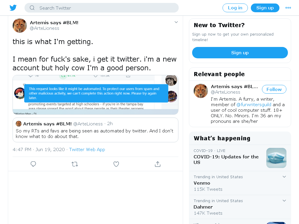Click the Sign up button in header
This screenshot has width=299, height=224.
(x=265, y=8)
